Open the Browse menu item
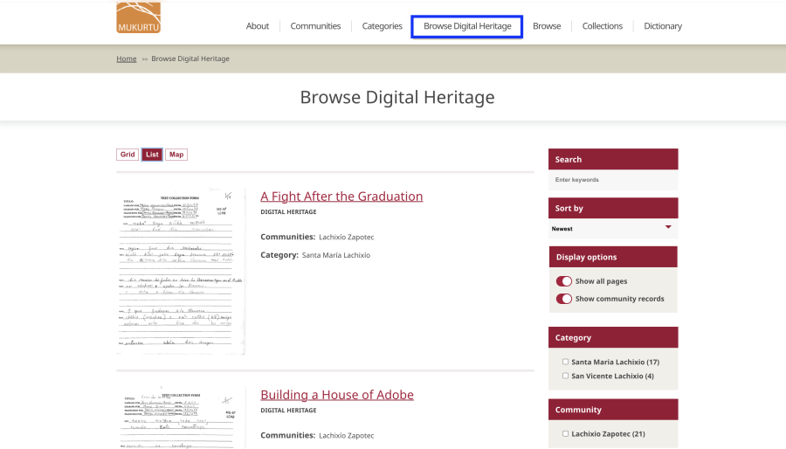Image resolution: width=786 pixels, height=449 pixels. pyautogui.click(x=547, y=26)
